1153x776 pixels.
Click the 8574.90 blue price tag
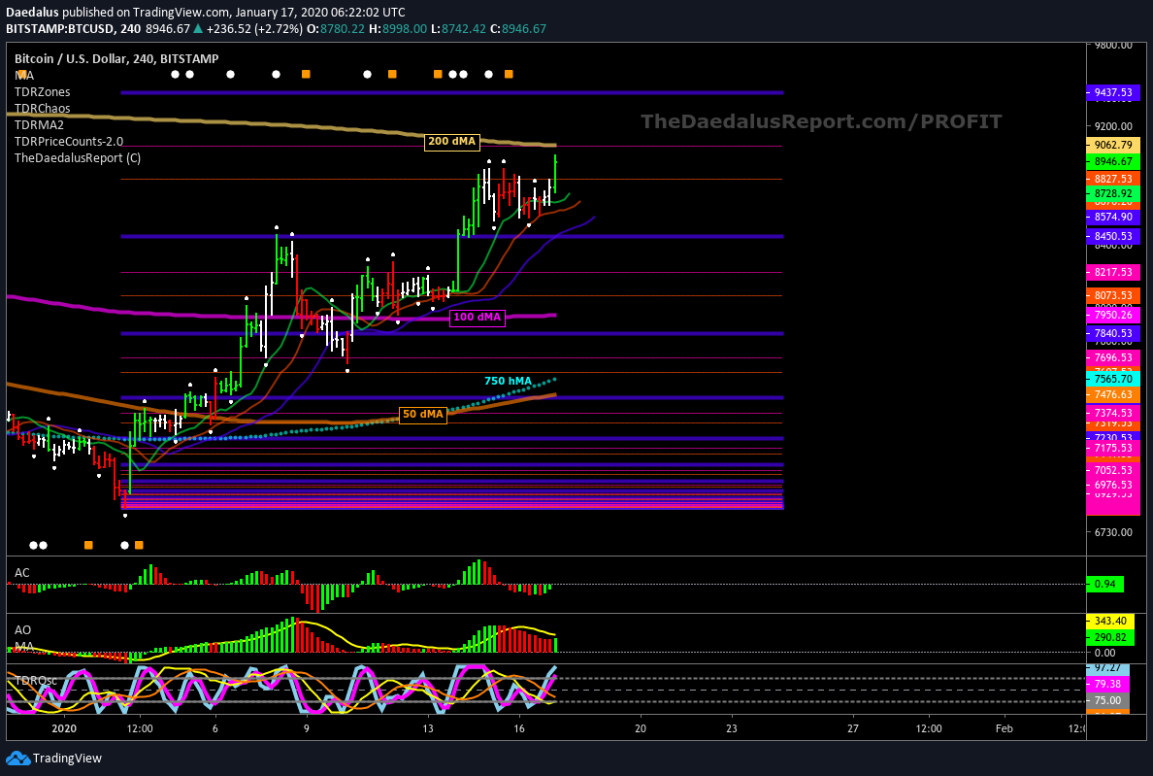[1113, 217]
